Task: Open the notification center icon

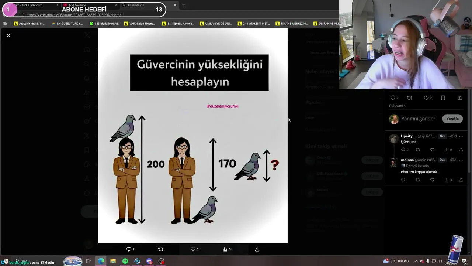Action: 464,262
